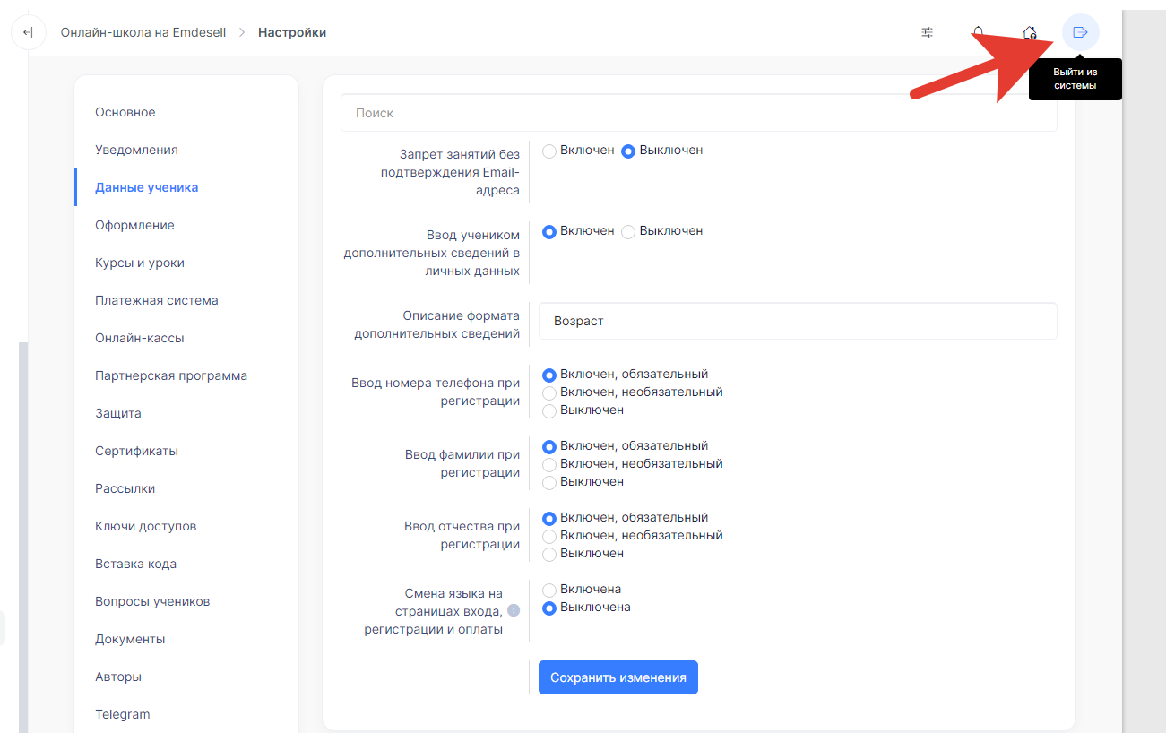Click the logout (Выйти из системы) icon
Screen dimensions: 1166x733
pos(1080,32)
